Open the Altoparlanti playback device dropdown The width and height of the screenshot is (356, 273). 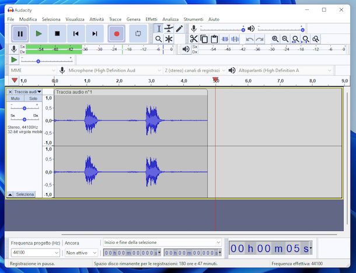click(x=285, y=70)
